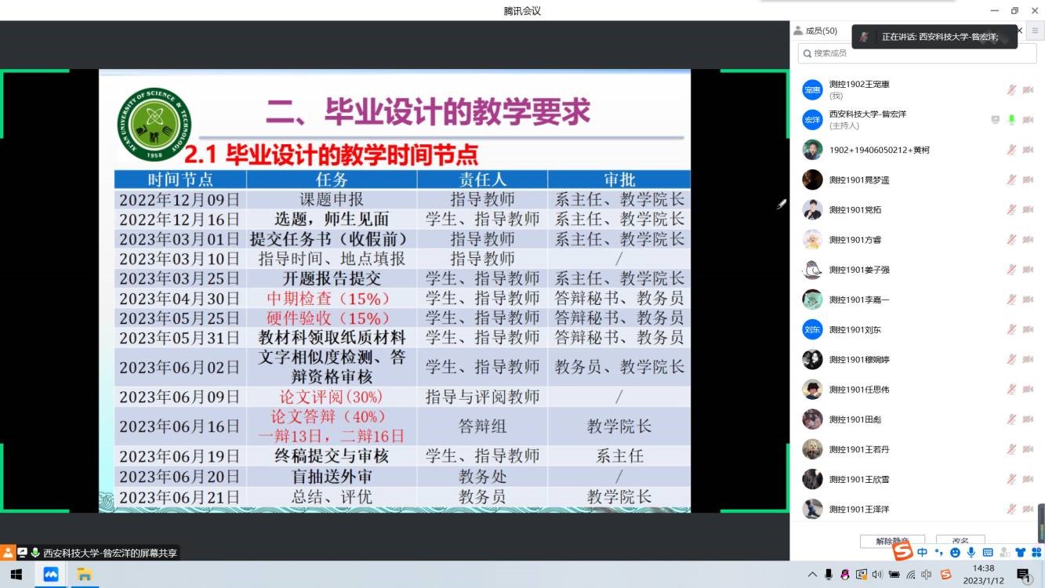Click the 改名 rename button
Viewport: 1045px width, 588px height.
[x=960, y=541]
